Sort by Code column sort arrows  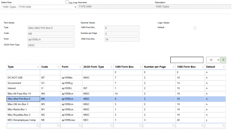pos(59,67)
